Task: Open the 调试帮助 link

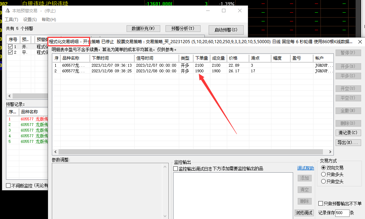Action: (x=306, y=168)
